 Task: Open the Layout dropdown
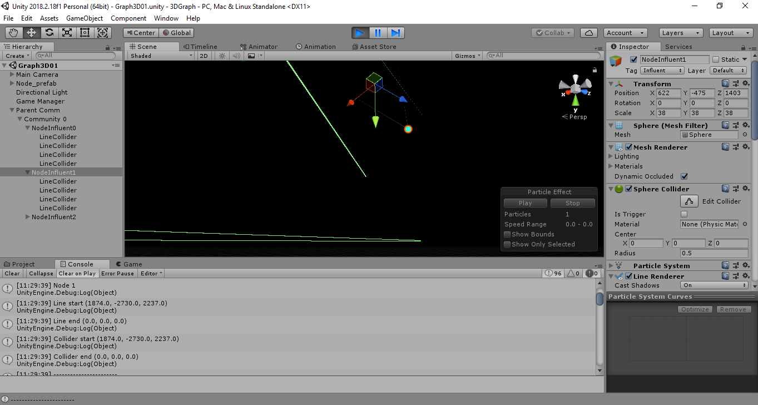[731, 33]
